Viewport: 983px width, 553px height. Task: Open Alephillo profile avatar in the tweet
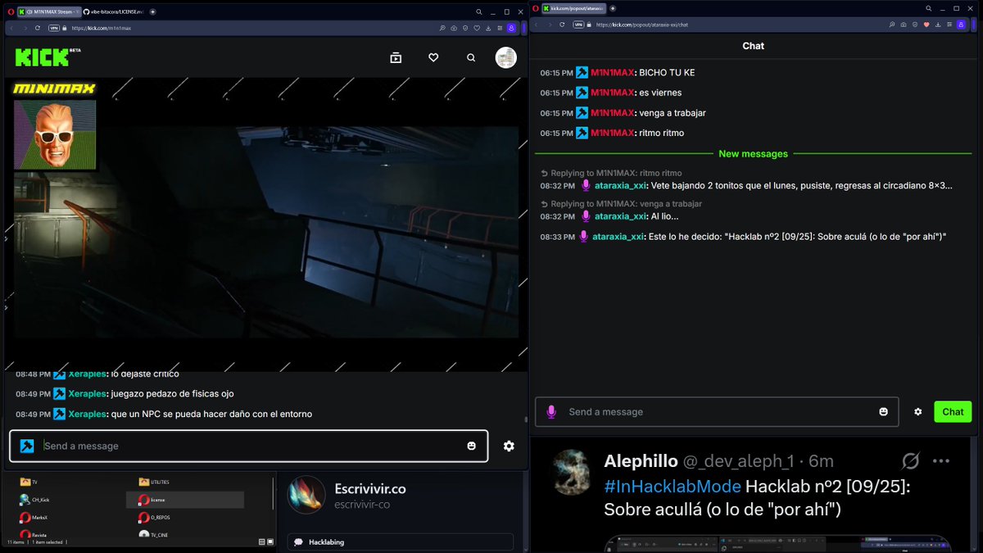pyautogui.click(x=571, y=472)
